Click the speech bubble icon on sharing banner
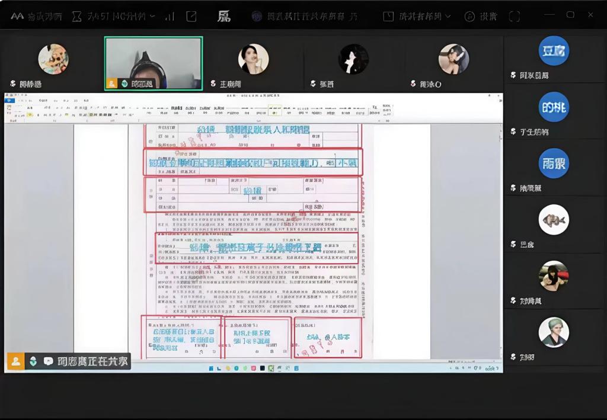This screenshot has width=607, height=420. [x=49, y=361]
